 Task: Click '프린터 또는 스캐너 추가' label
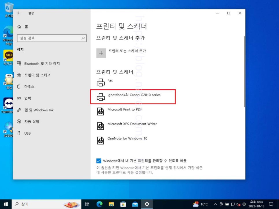click(127, 51)
